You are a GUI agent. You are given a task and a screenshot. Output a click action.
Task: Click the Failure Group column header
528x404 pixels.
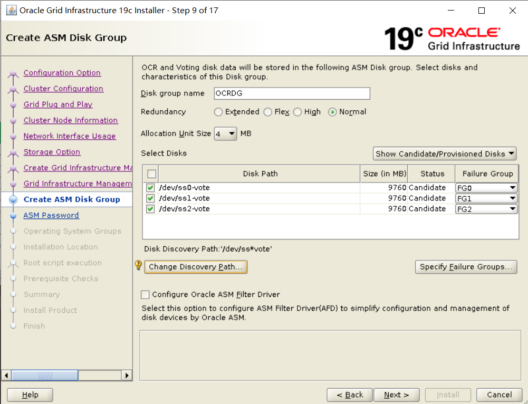pos(487,174)
